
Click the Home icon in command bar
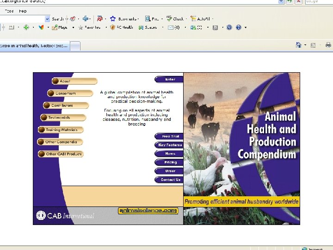click(299, 45)
